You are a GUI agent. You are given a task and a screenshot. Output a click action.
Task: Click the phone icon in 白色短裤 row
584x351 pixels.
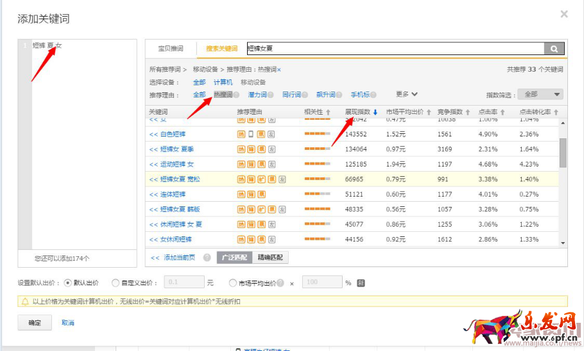251,135
